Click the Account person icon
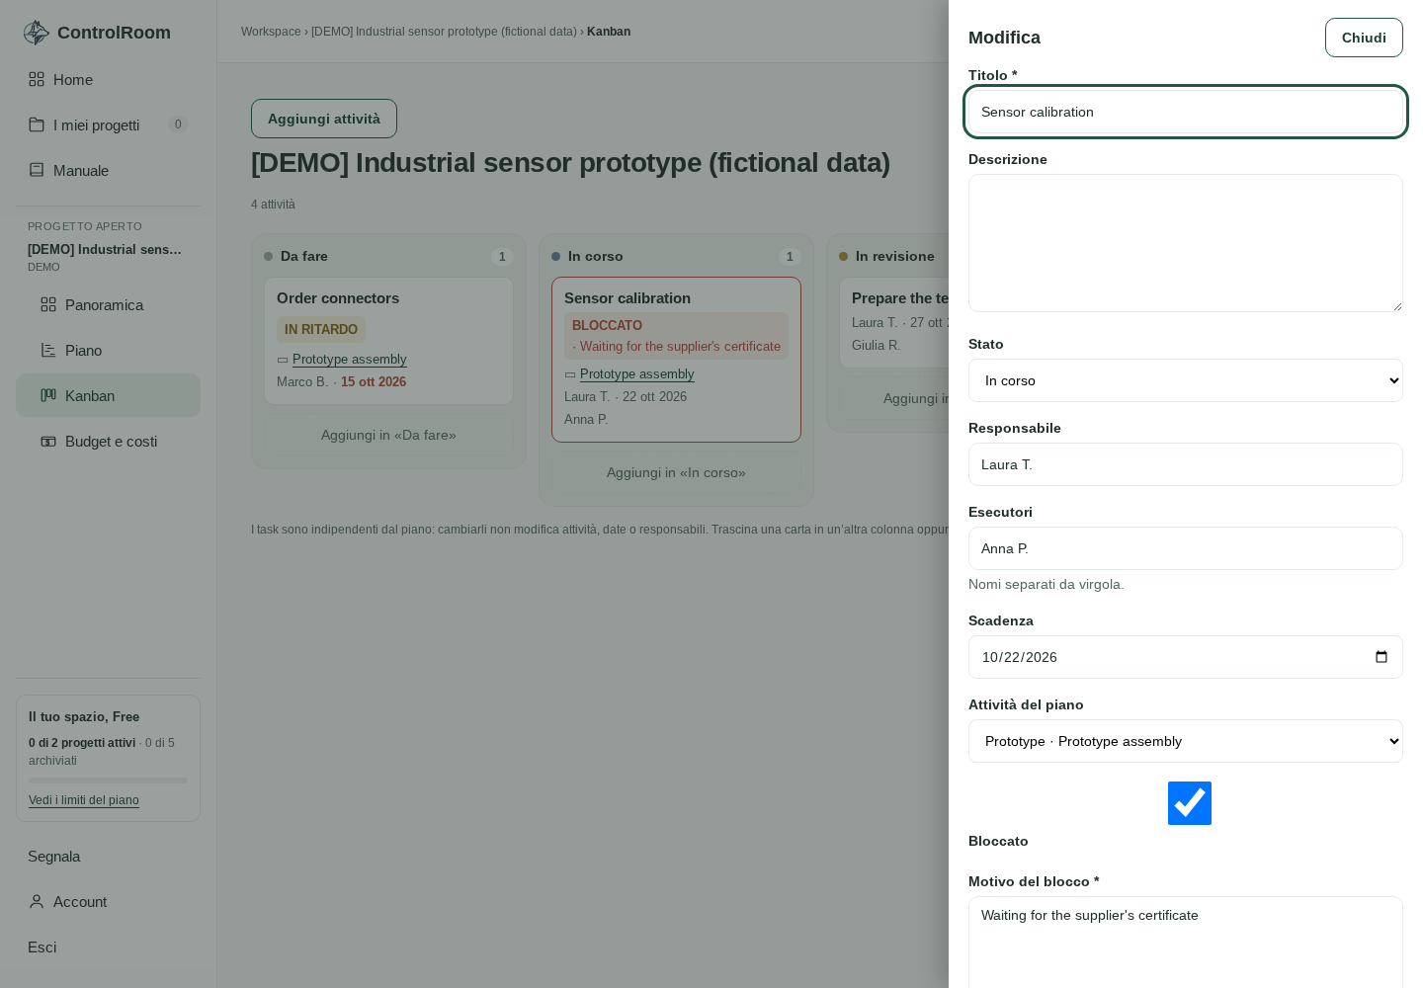The height and width of the screenshot is (988, 1423). pyautogui.click(x=37, y=901)
